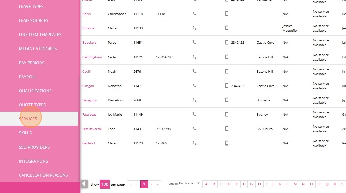Click the phone icon in Fabregas row
The image size is (346, 193).
coord(194,114)
